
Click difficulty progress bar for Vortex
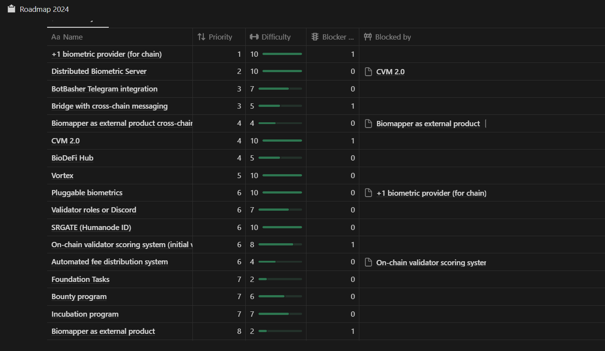coord(282,175)
